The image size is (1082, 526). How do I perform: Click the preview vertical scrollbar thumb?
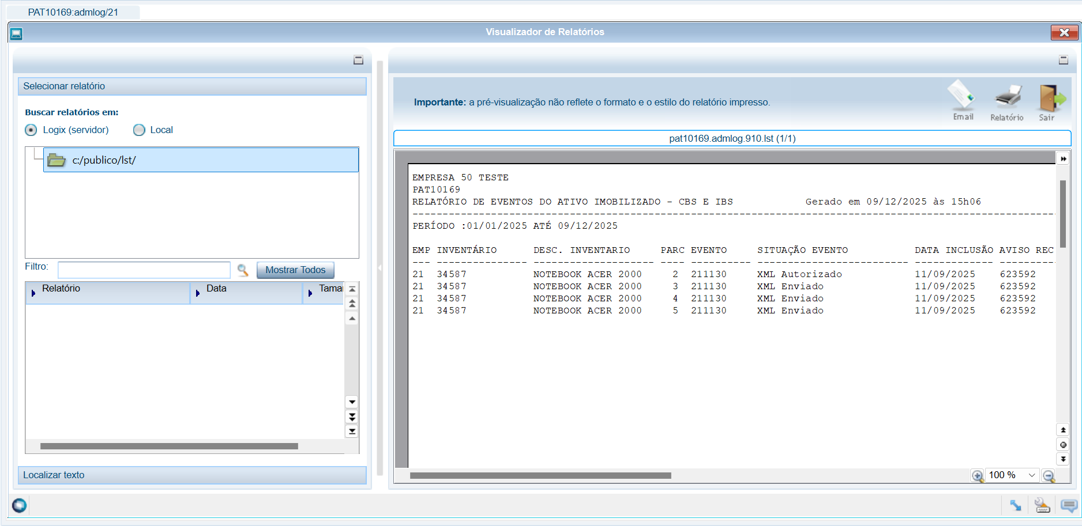[x=1063, y=214]
